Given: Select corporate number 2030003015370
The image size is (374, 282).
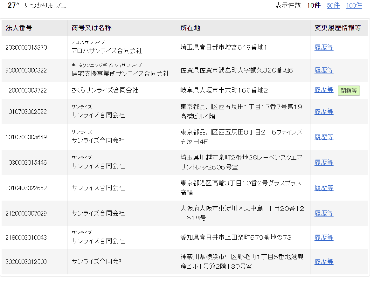Looking at the screenshot, I should point(26,47).
